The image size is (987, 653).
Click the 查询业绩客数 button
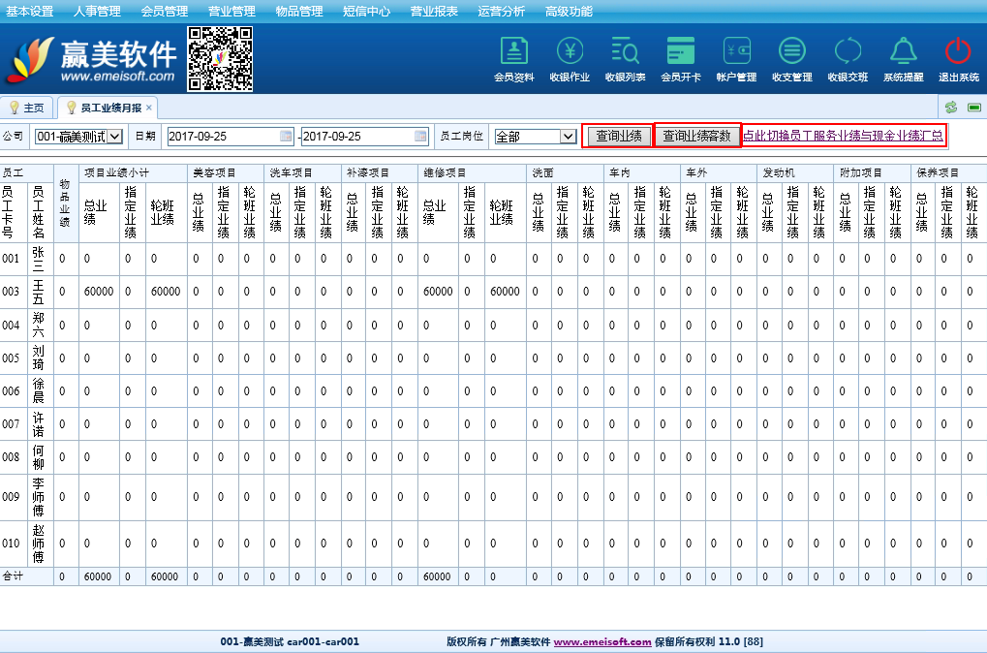click(x=697, y=137)
